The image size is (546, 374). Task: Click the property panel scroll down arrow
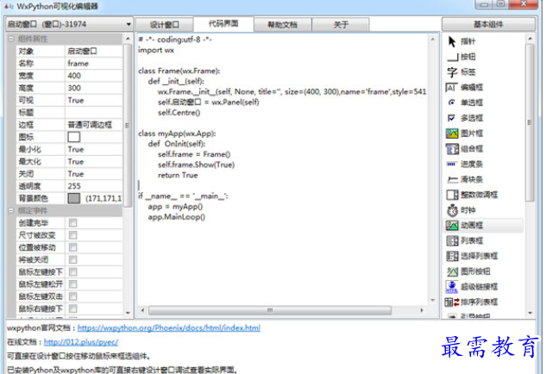pos(128,313)
